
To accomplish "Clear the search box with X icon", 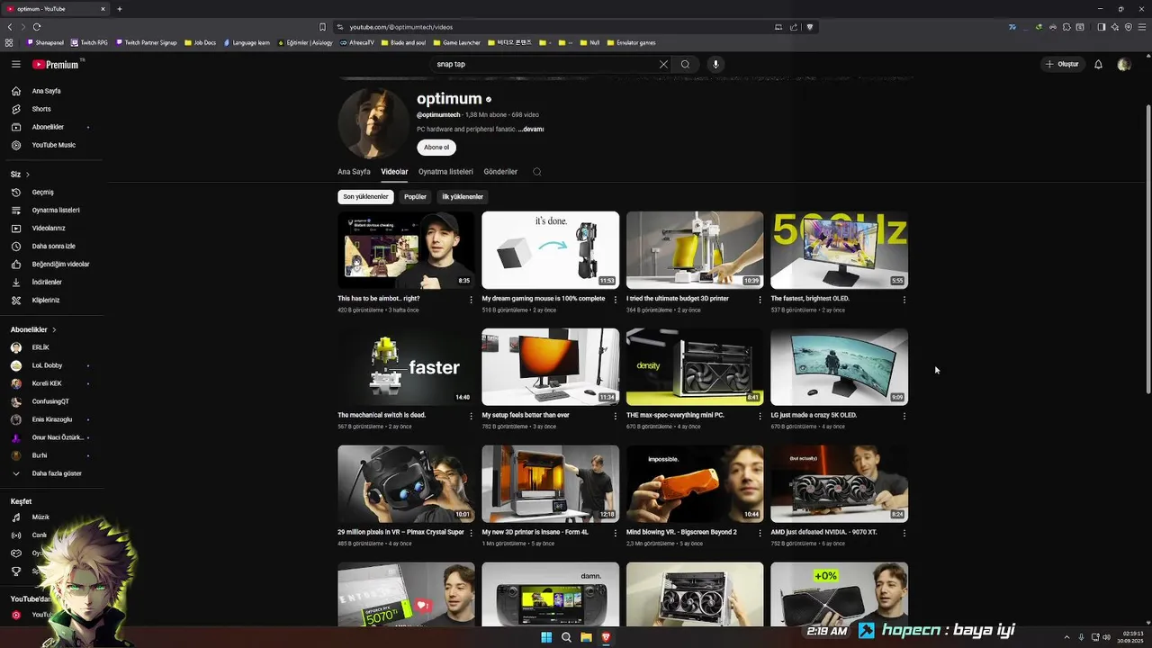I will pos(663,64).
